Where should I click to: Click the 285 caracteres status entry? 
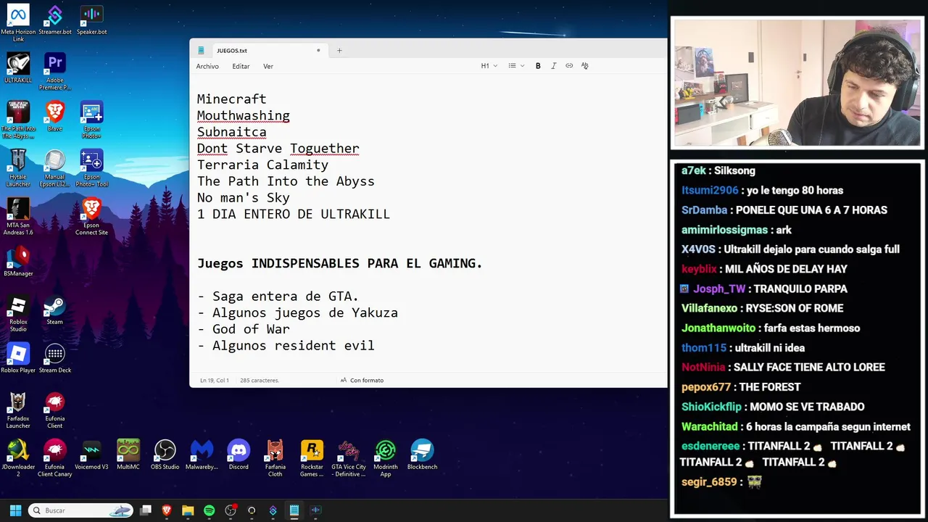pos(260,380)
